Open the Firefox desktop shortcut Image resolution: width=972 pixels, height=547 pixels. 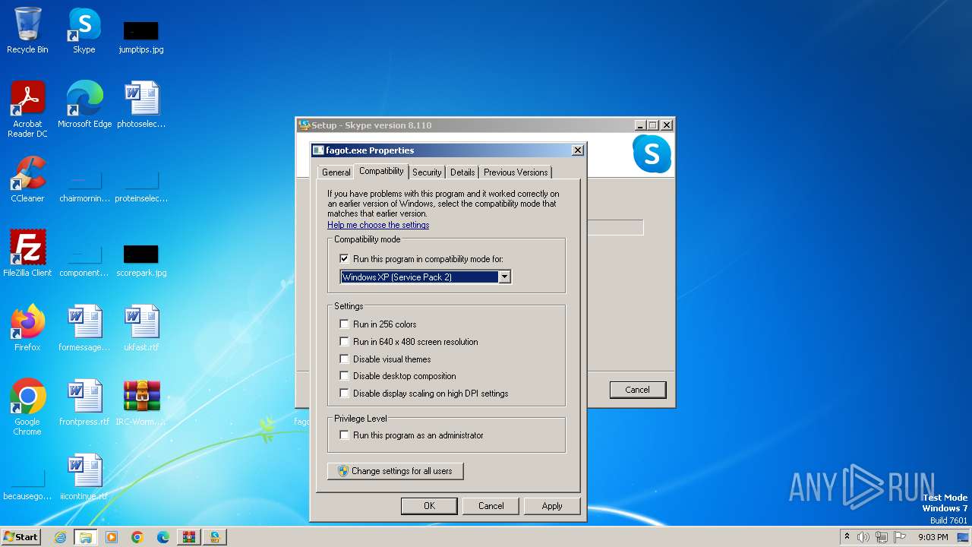[x=27, y=327]
